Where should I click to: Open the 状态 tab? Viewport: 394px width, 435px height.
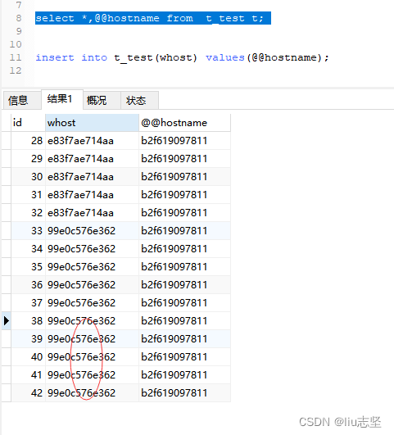(139, 100)
